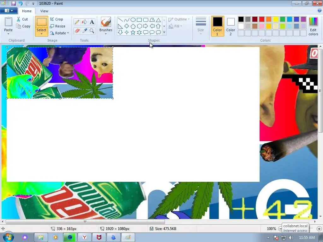Image resolution: width=323 pixels, height=242 pixels.
Task: Pick the Down arrow shape
Action: (x=120, y=32)
